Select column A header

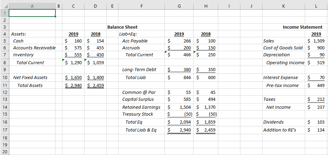click(32, 6)
